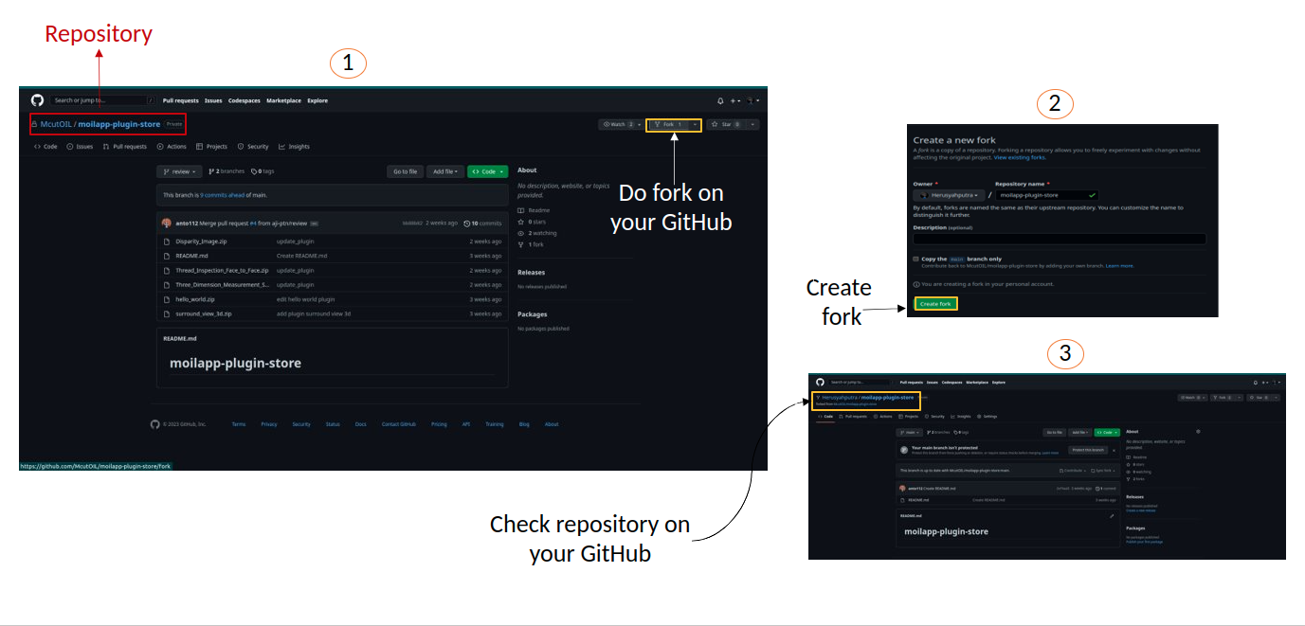
Task: Dismiss branch protection notice with X in step 3
Action: click(1115, 450)
